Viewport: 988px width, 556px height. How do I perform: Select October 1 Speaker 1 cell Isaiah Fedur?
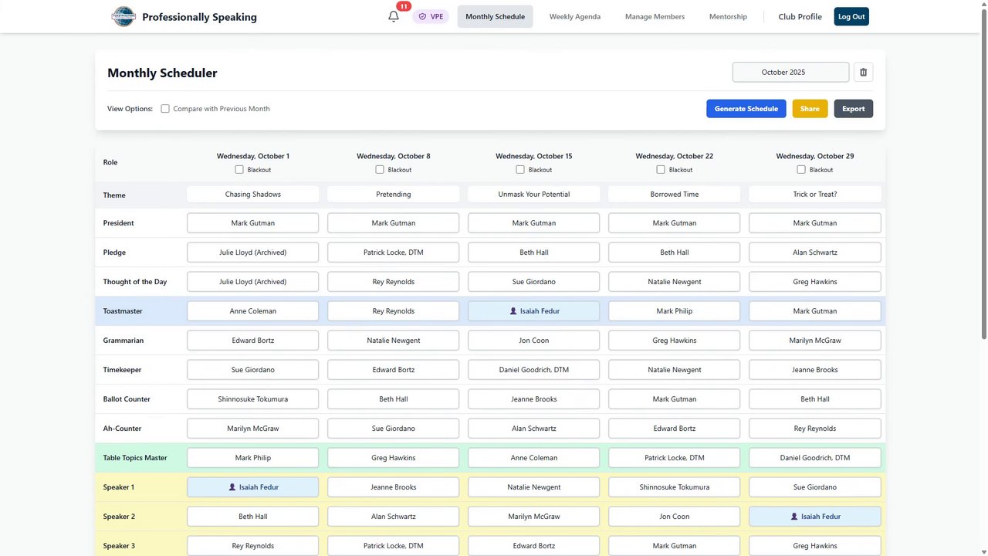[x=253, y=487]
